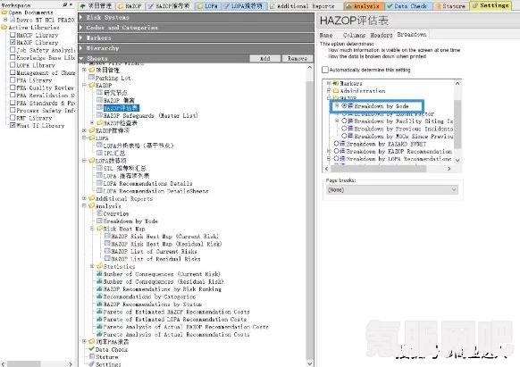Image resolution: width=520 pixels, height=367 pixels.
Task: Collapse the Analysis folder node
Action: tap(84, 206)
